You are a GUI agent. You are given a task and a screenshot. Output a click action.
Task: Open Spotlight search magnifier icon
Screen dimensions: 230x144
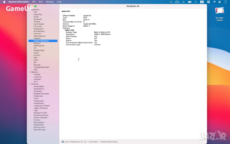(195, 2)
